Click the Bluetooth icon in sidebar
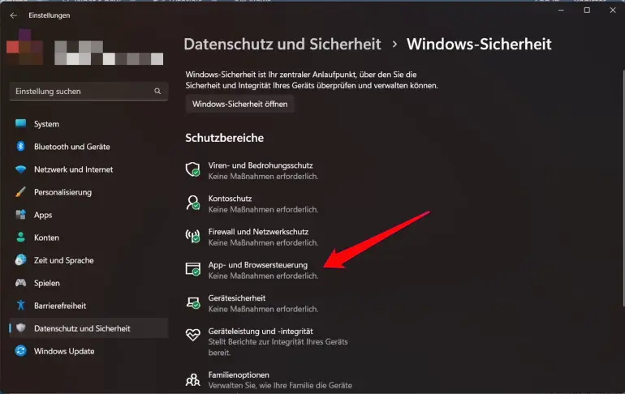Viewport: 625px width, 394px height. (x=21, y=146)
